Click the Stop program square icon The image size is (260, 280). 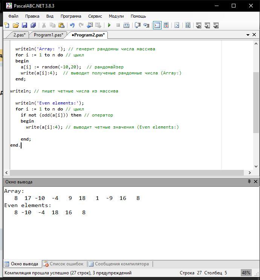pyautogui.click(x=118, y=26)
